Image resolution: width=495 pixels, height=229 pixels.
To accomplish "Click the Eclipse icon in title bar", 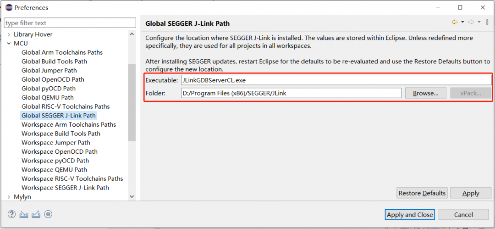I will point(9,7).
